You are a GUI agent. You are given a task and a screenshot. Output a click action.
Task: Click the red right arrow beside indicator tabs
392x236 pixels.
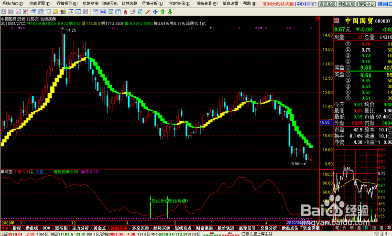(x=7, y=228)
